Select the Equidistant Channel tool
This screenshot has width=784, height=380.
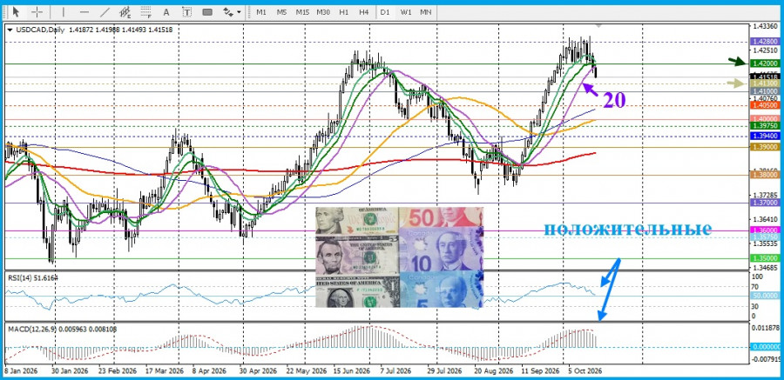125,11
